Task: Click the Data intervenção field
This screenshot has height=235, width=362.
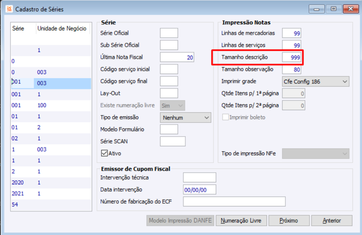Action: pos(200,189)
